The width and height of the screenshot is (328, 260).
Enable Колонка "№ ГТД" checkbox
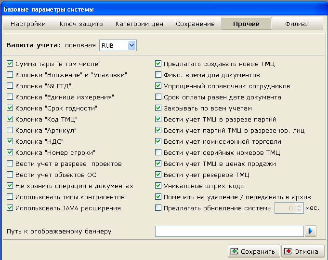click(10, 86)
